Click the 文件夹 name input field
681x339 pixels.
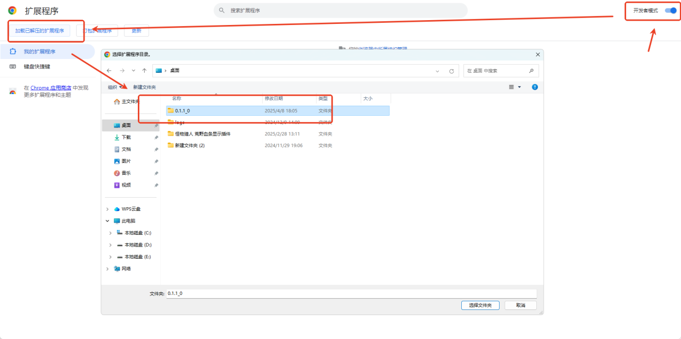351,293
